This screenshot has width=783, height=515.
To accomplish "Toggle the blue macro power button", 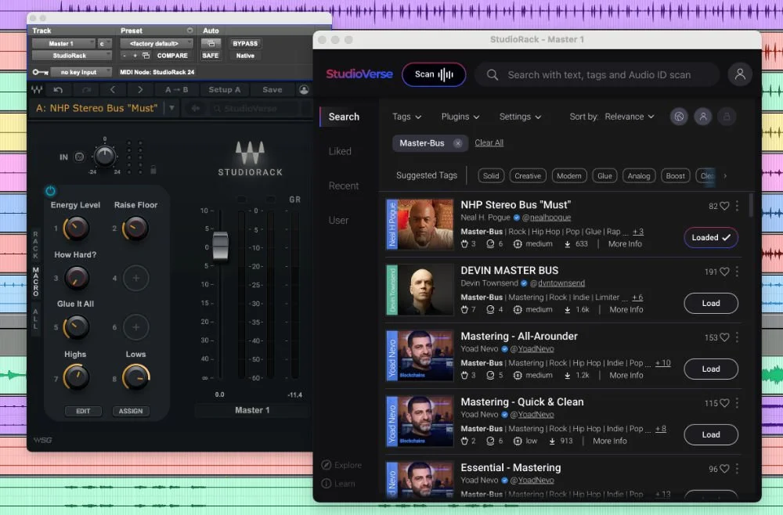I will 50,191.
